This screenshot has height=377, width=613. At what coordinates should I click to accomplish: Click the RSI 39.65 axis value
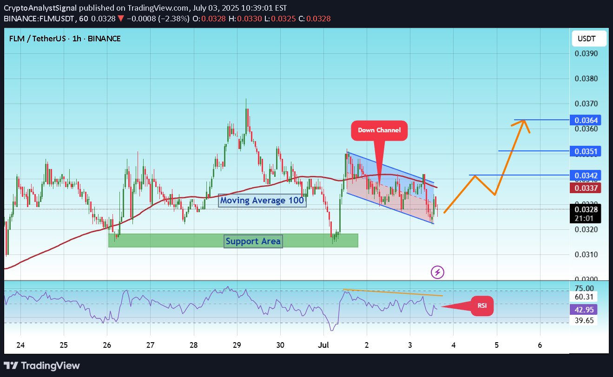tap(584, 320)
